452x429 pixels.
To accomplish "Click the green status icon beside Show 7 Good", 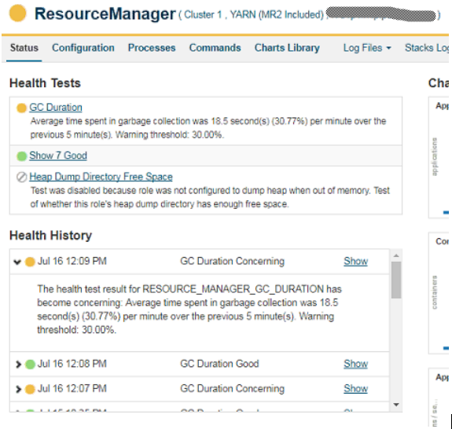I will (x=22, y=156).
